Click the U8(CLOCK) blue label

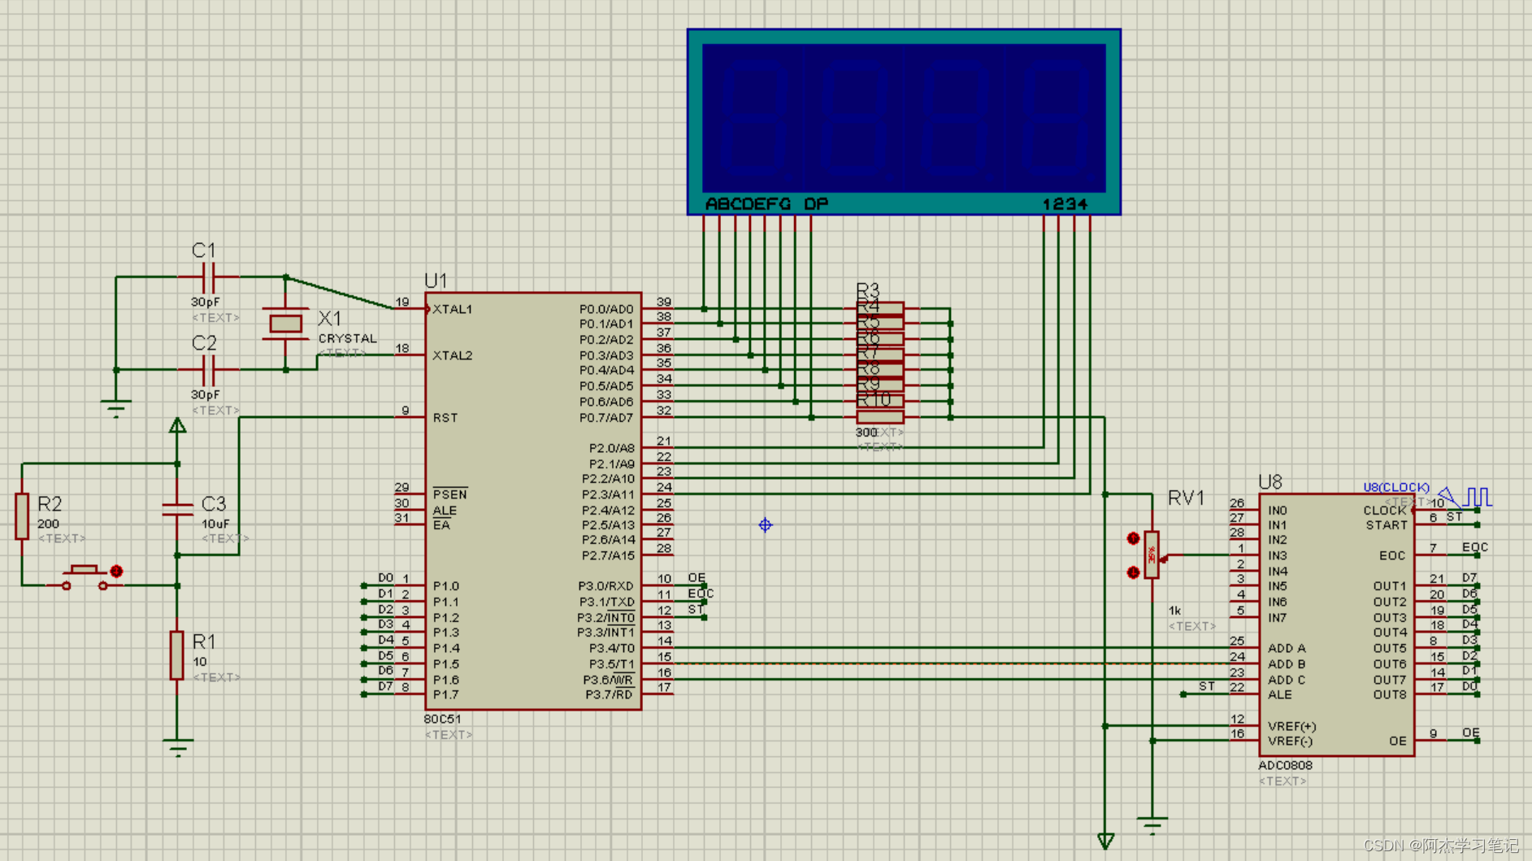(1395, 487)
